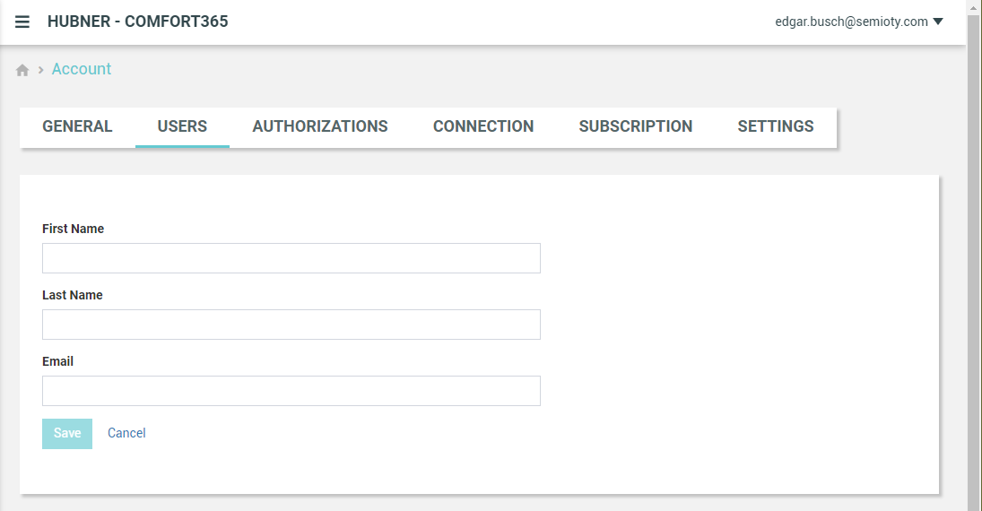Open the SETTINGS tab

[776, 126]
